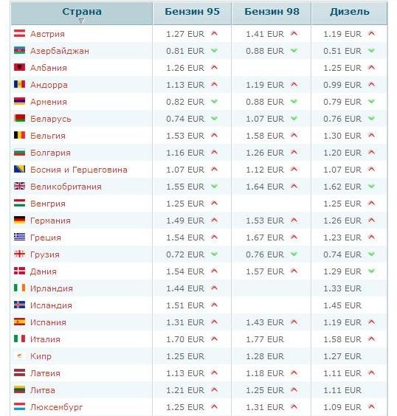
Task: Click the Luxembourg flag icon
Action: pyautogui.click(x=19, y=406)
